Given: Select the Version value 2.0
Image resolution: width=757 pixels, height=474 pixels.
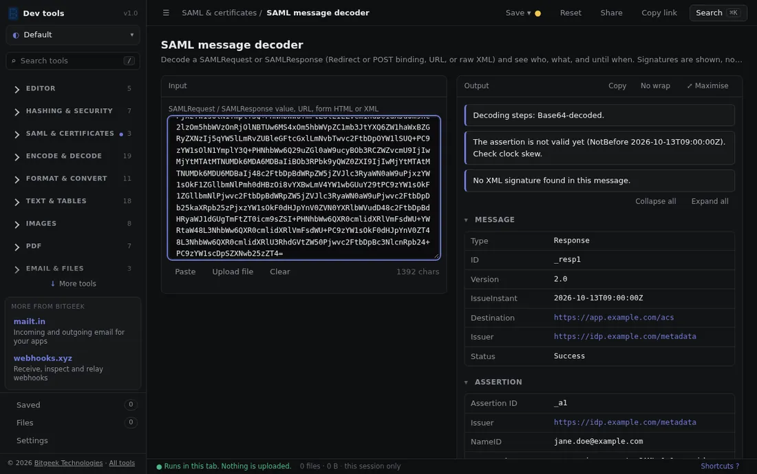Looking at the screenshot, I should [560, 279].
